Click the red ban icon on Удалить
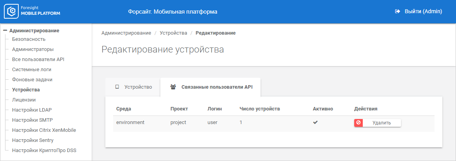This screenshot has width=456, height=161. tap(358, 123)
